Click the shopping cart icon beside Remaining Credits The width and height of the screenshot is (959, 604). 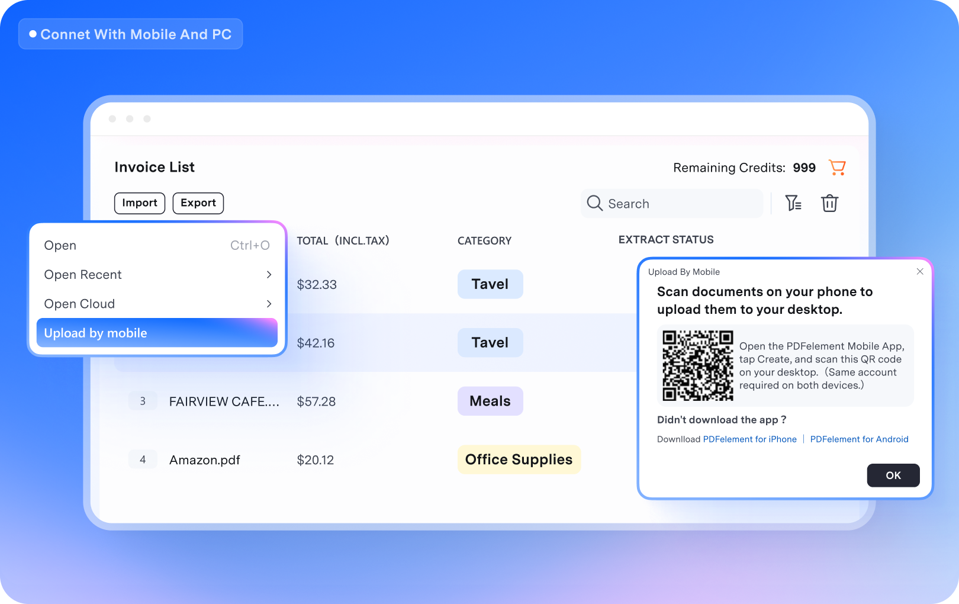(836, 168)
